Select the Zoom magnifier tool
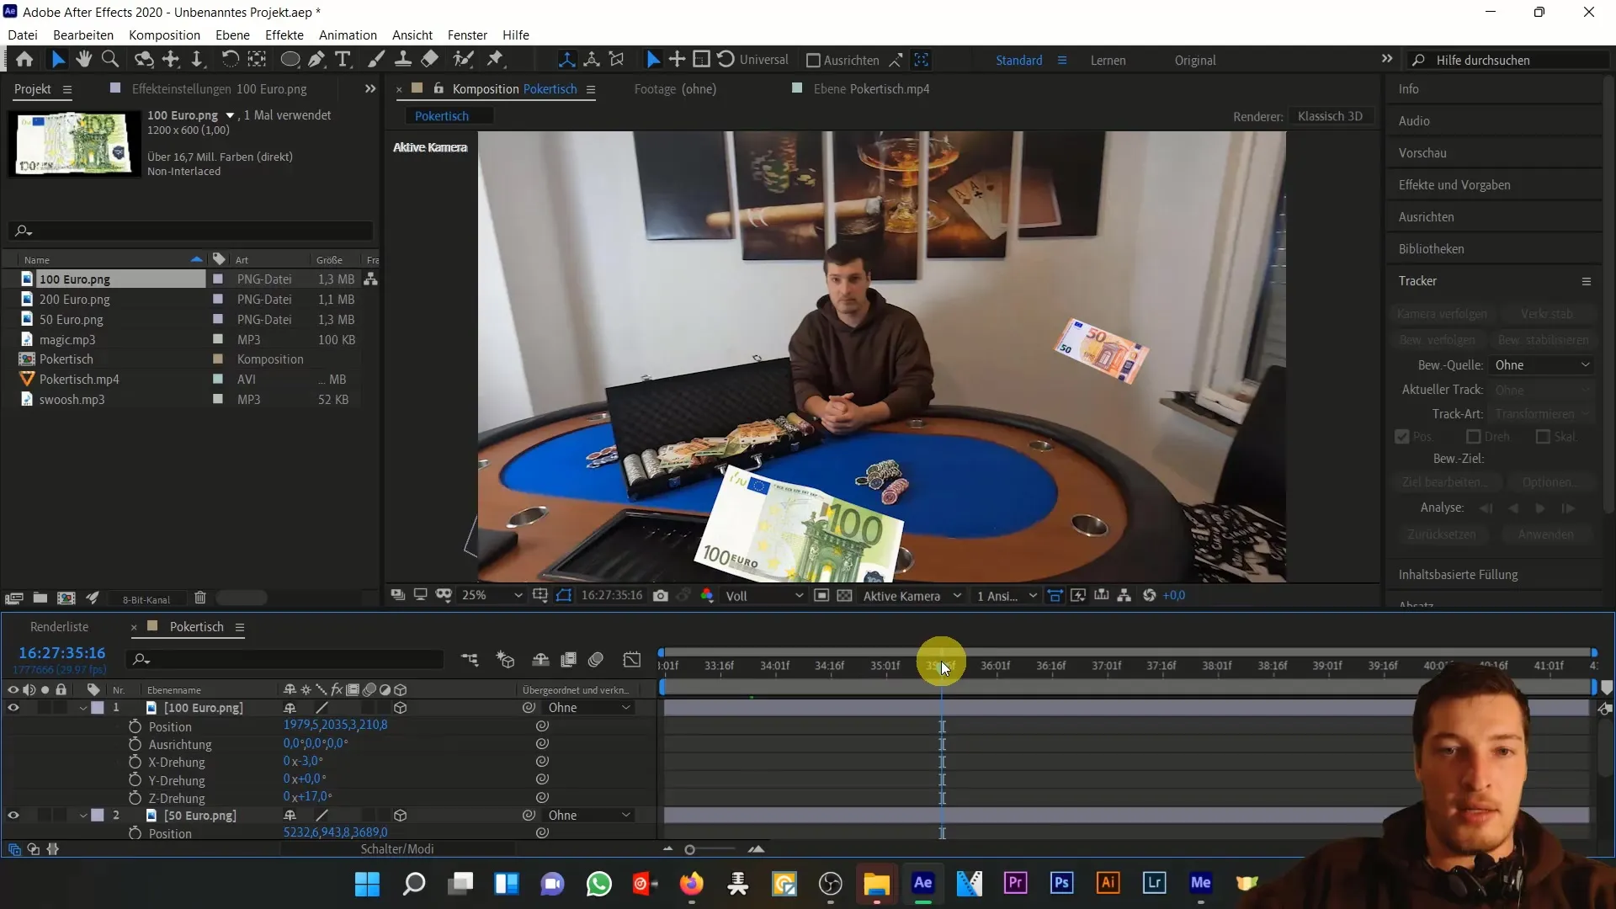This screenshot has width=1616, height=909. click(x=110, y=60)
